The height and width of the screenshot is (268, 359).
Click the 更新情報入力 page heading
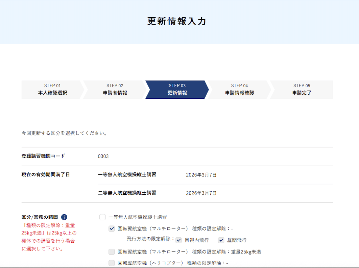click(x=177, y=21)
